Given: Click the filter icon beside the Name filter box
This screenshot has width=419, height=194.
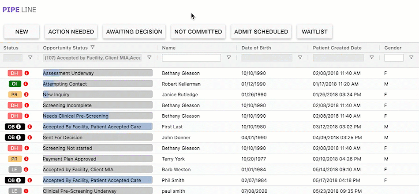Looking at the screenshot, I should tap(228, 57).
